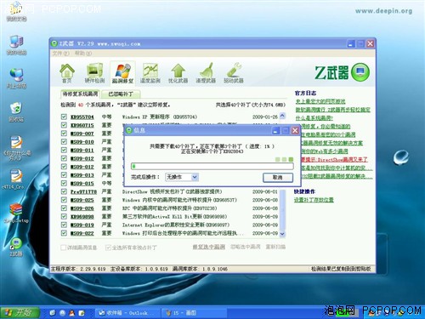425x319 pixels.
Task: Open the 设置补丁存放位置 link
Action: point(314,200)
